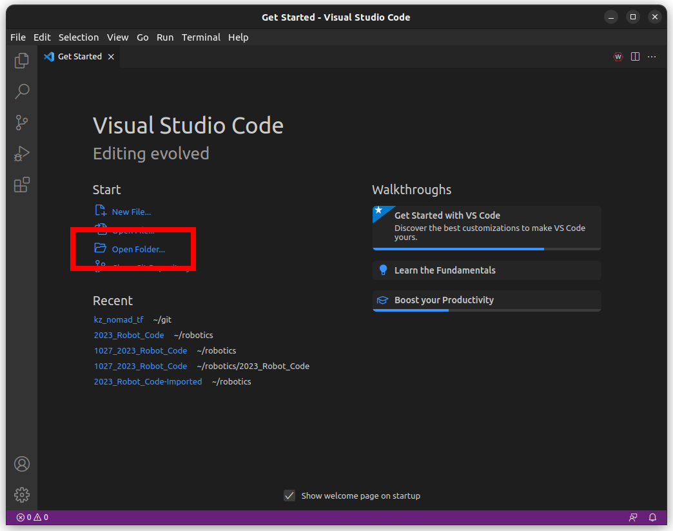Toggle Show welcome page on startup checkbox
Image resolution: width=673 pixels, height=531 pixels.
(x=289, y=496)
